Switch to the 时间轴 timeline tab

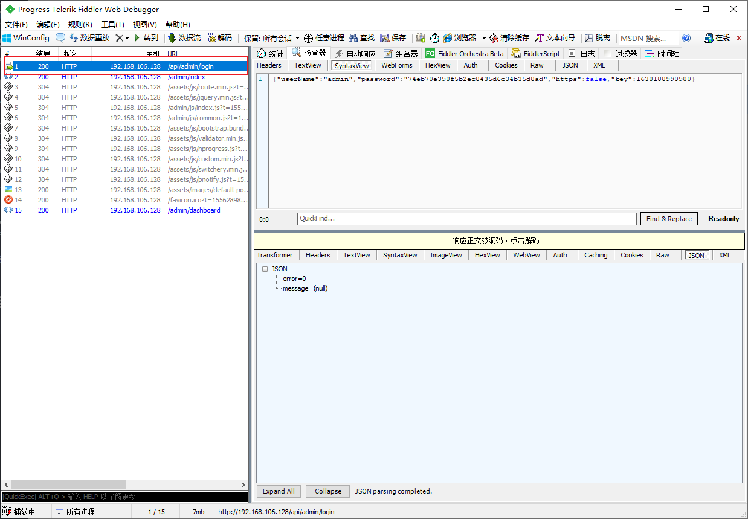(662, 53)
